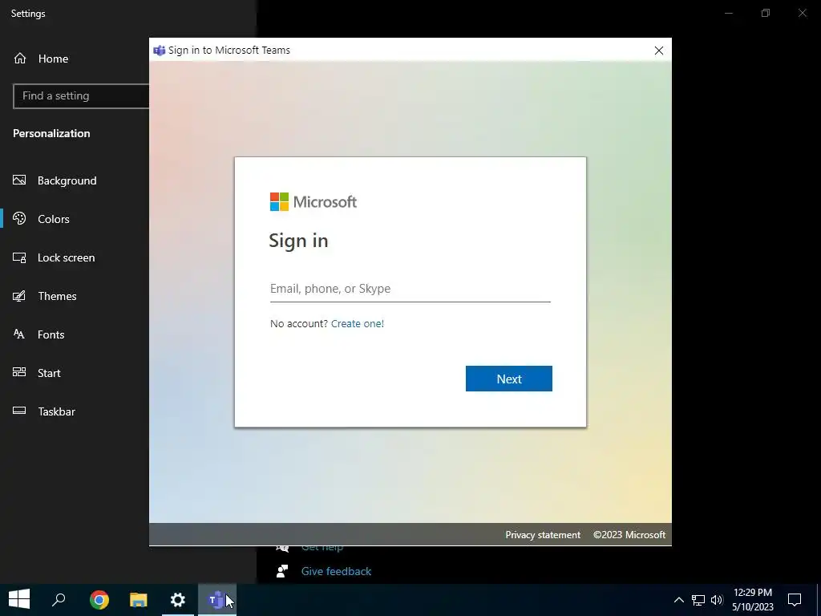This screenshot has height=616, width=821.
Task: Open the Background personalization page
Action: point(67,180)
